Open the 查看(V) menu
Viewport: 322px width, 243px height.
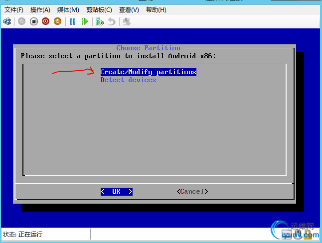[x=129, y=9]
